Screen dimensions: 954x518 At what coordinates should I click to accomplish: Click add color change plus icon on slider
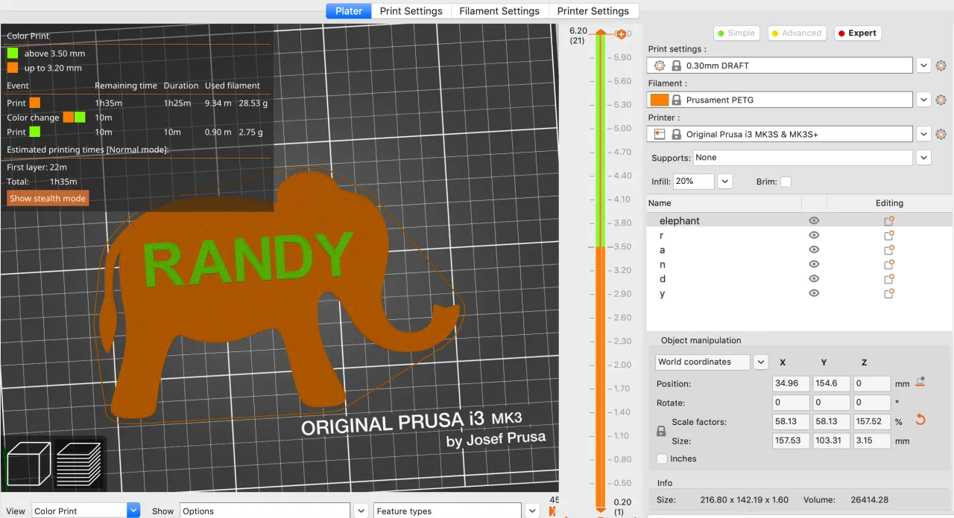(x=621, y=34)
